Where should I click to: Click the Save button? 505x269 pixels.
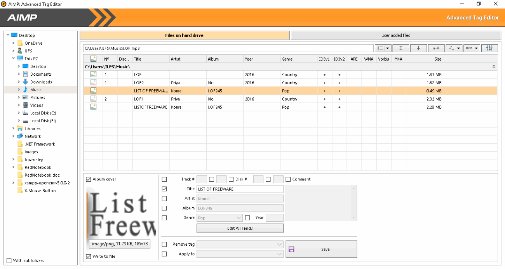pyautogui.click(x=321, y=249)
